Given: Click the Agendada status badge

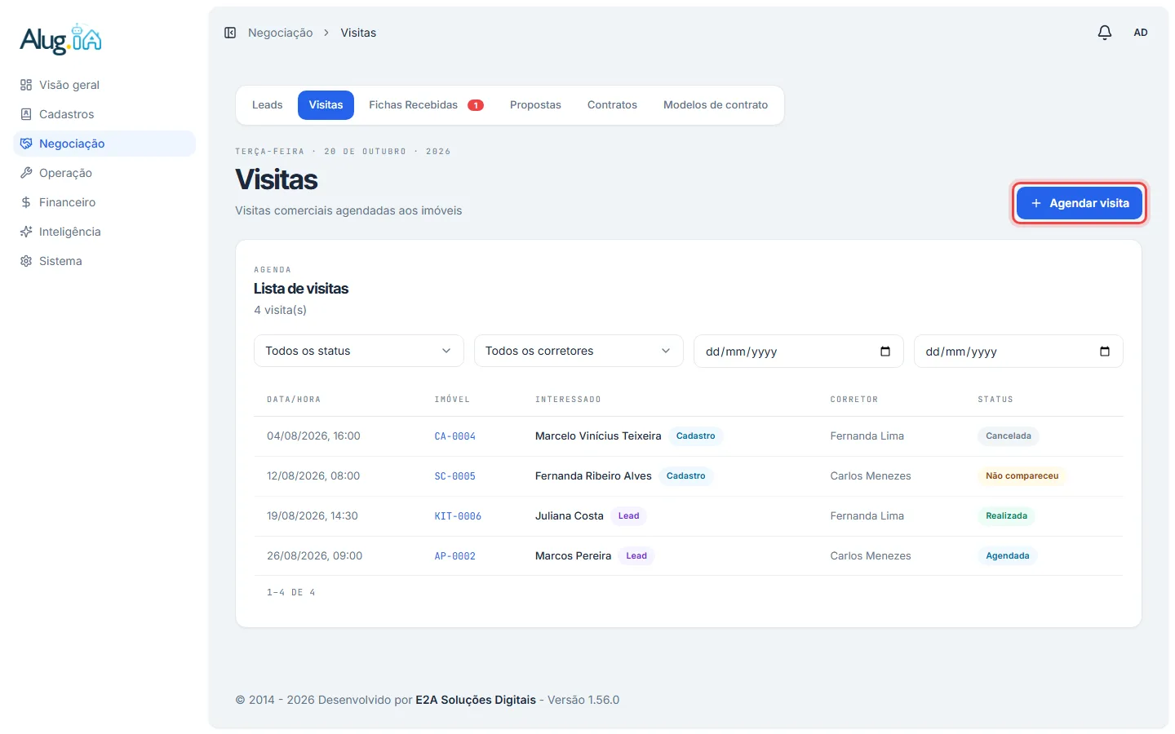Looking at the screenshot, I should (1008, 556).
